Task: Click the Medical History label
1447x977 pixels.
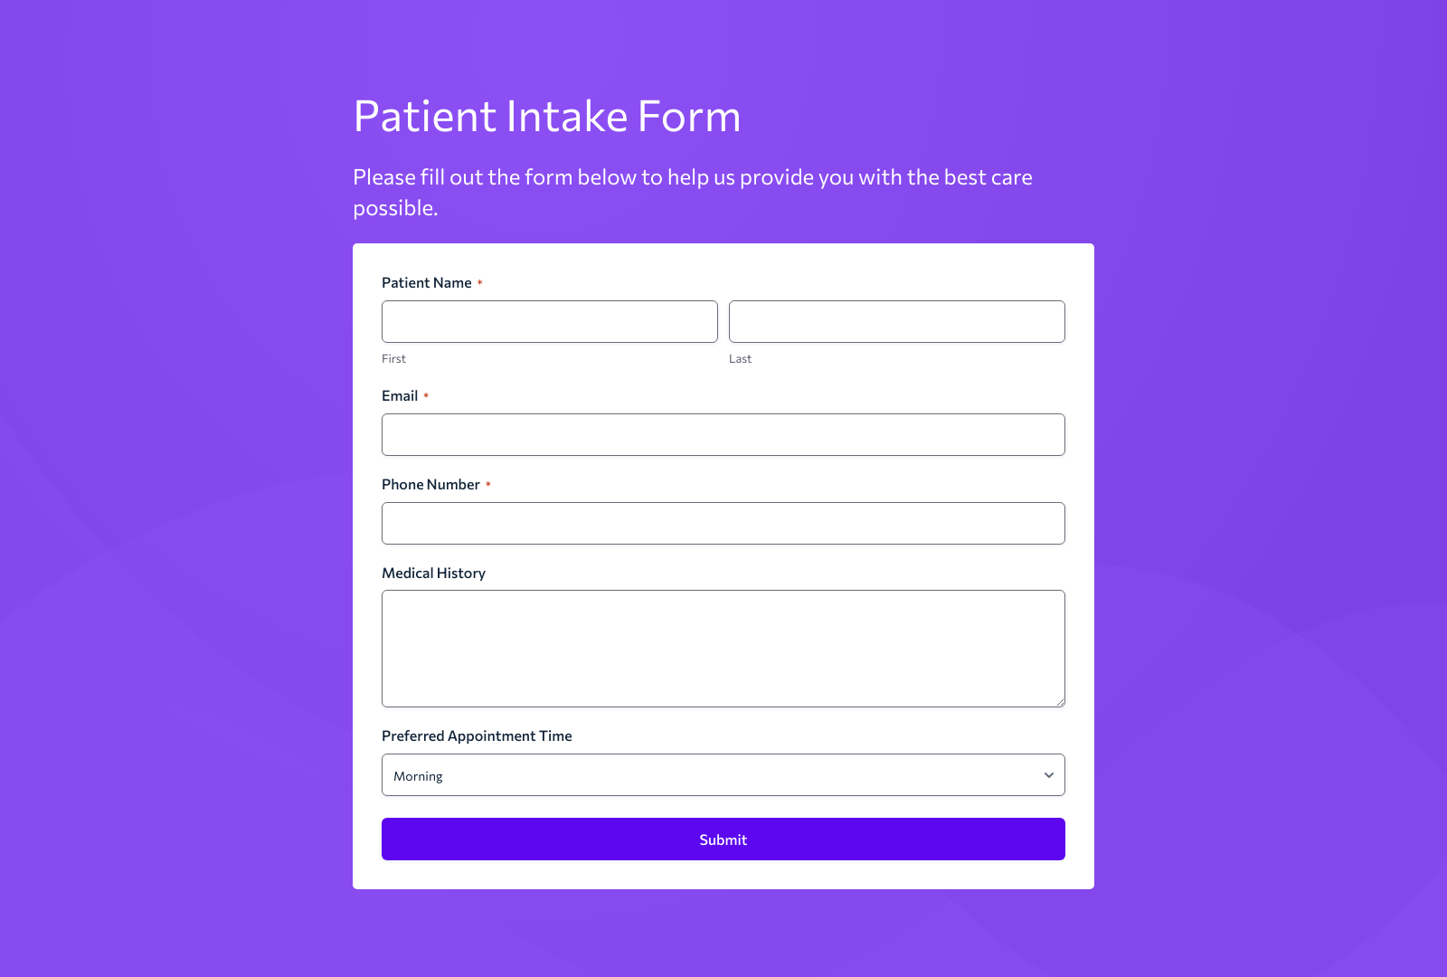Action: 434,573
